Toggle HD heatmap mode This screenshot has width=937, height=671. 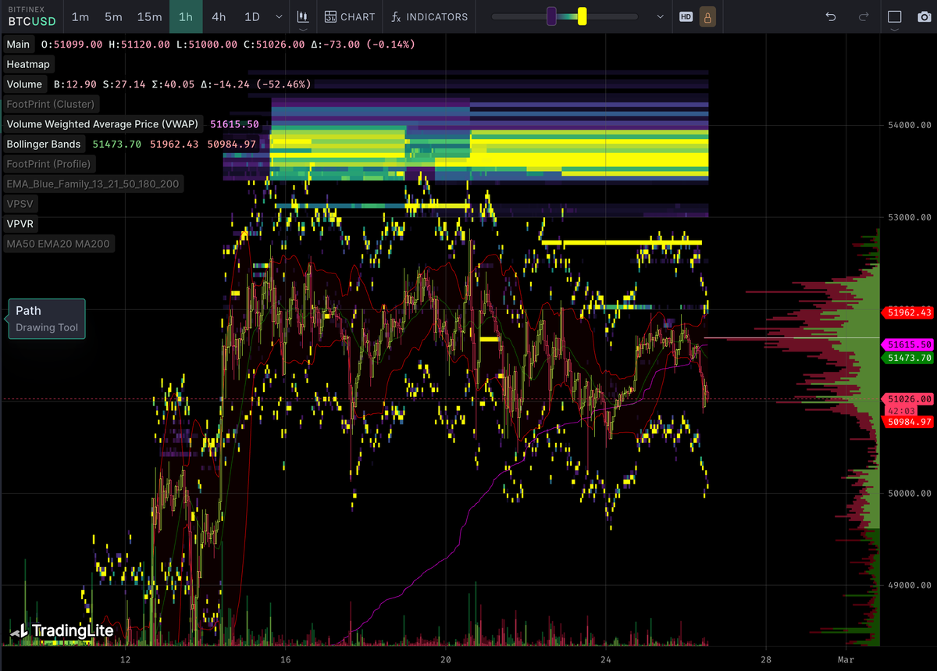[x=686, y=16]
